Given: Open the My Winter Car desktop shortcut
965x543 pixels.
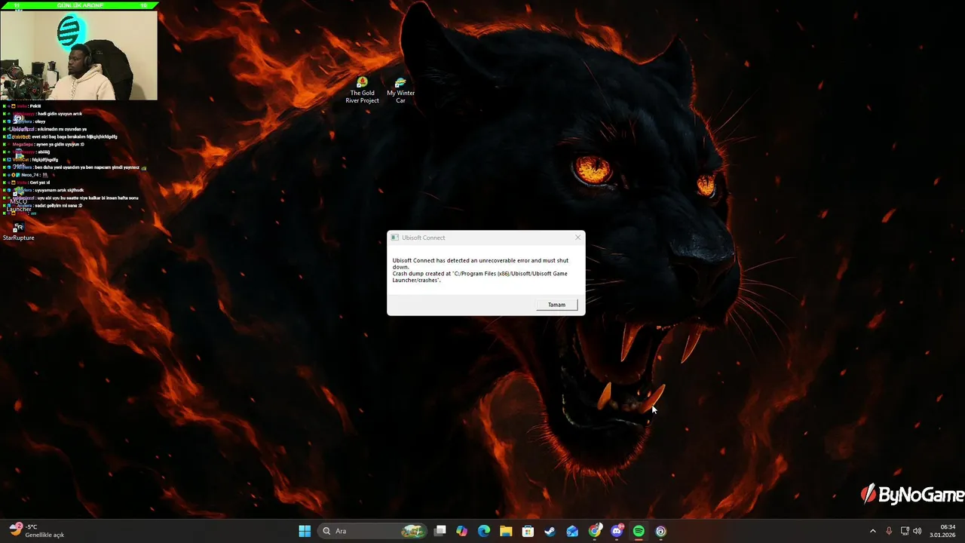Looking at the screenshot, I should (x=400, y=90).
